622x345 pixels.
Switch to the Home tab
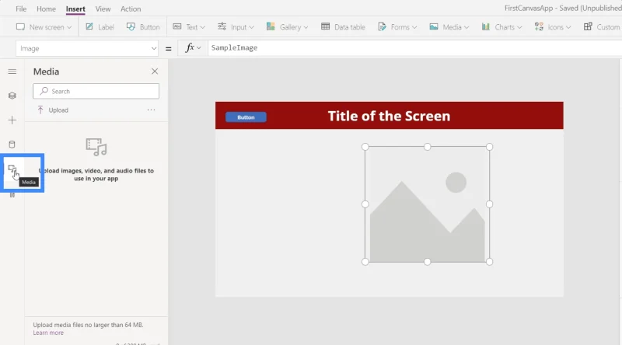tap(46, 9)
